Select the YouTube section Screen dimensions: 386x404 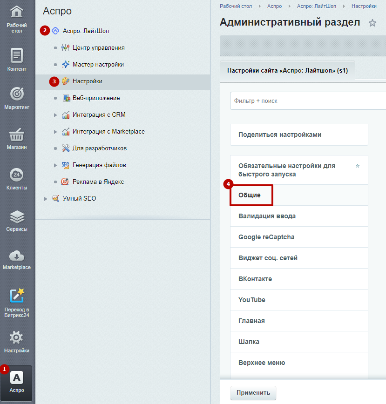click(x=299, y=300)
